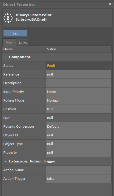114x196 pixels.
Task: Open the Polling Mode Normal value
Action: pos(79,100)
